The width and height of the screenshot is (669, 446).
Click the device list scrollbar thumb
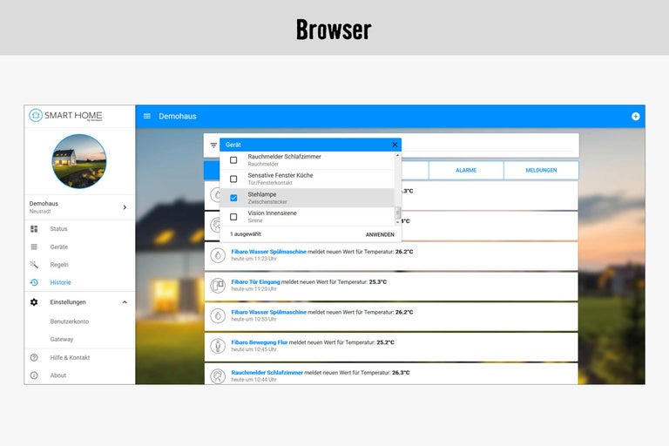[398, 212]
